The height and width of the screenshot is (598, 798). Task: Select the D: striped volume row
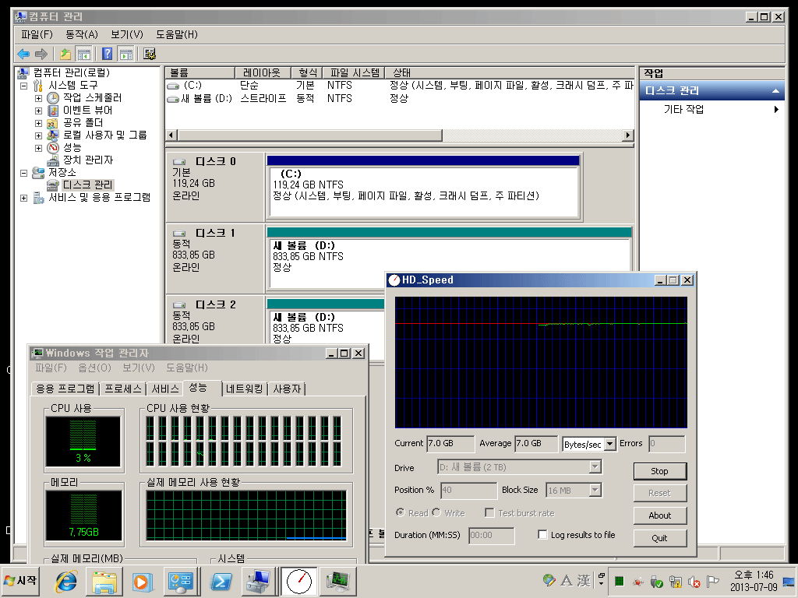pyautogui.click(x=400, y=98)
